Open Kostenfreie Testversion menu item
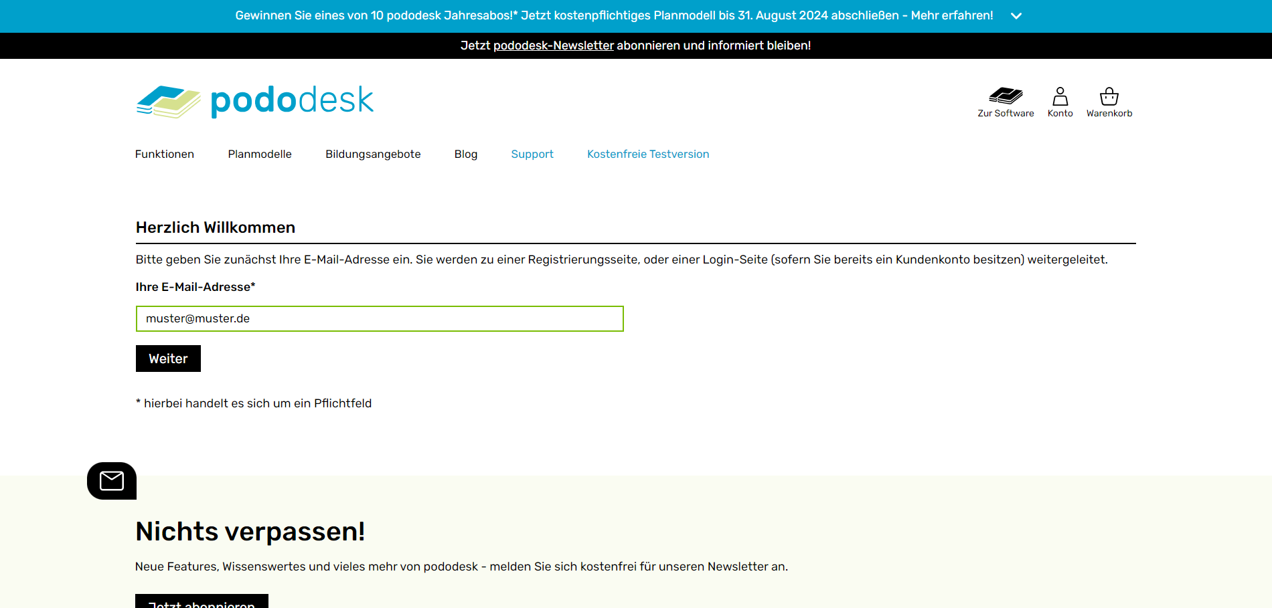1272x608 pixels. 648,154
